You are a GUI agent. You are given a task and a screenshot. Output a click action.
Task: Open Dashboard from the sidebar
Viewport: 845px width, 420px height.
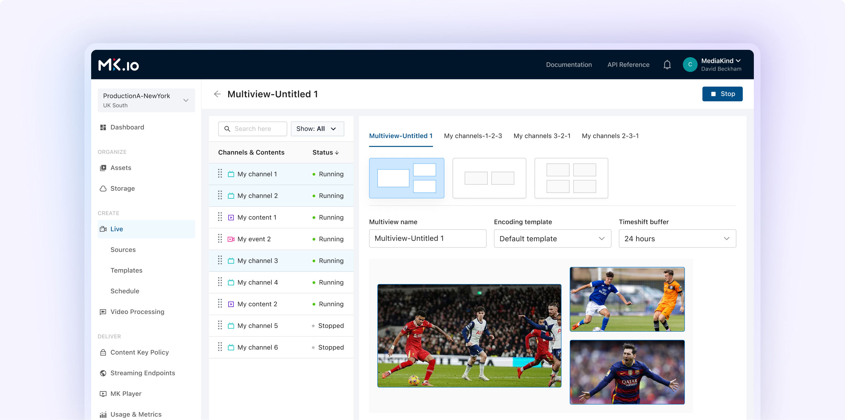(127, 127)
